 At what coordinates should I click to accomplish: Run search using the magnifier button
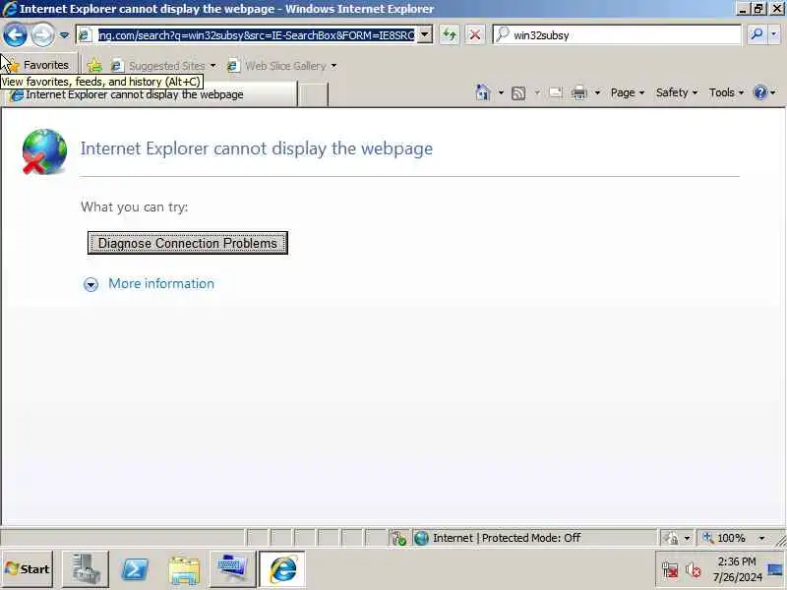tap(757, 34)
